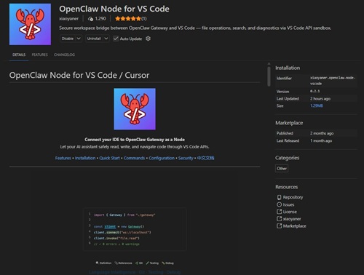Expand the Disable button dropdown arrow
The image size is (364, 275).
click(79, 39)
